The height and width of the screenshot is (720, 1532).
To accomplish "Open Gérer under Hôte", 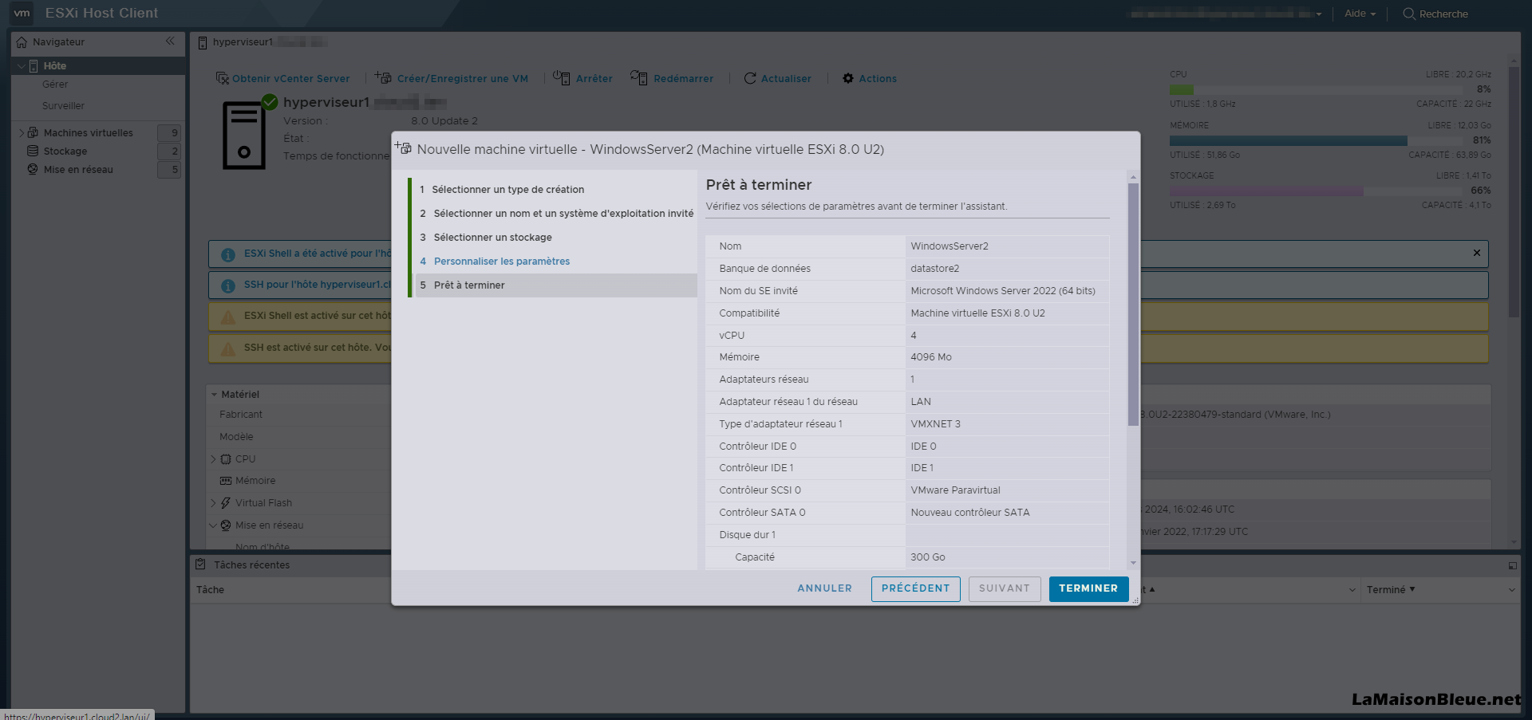I will click(x=55, y=85).
